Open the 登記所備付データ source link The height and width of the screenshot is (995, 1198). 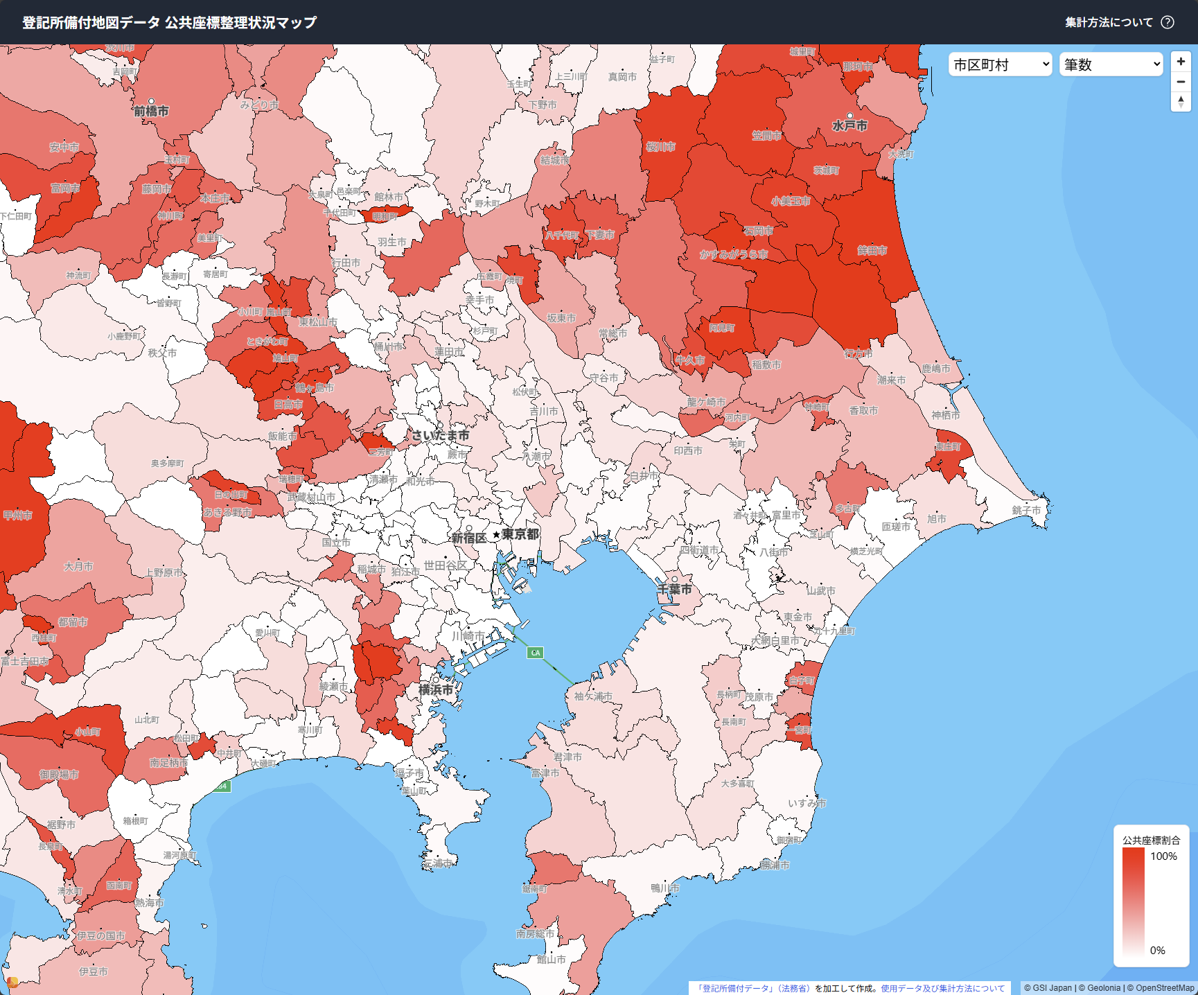coord(754,988)
